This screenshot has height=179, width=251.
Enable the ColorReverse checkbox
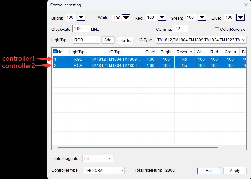217,29
